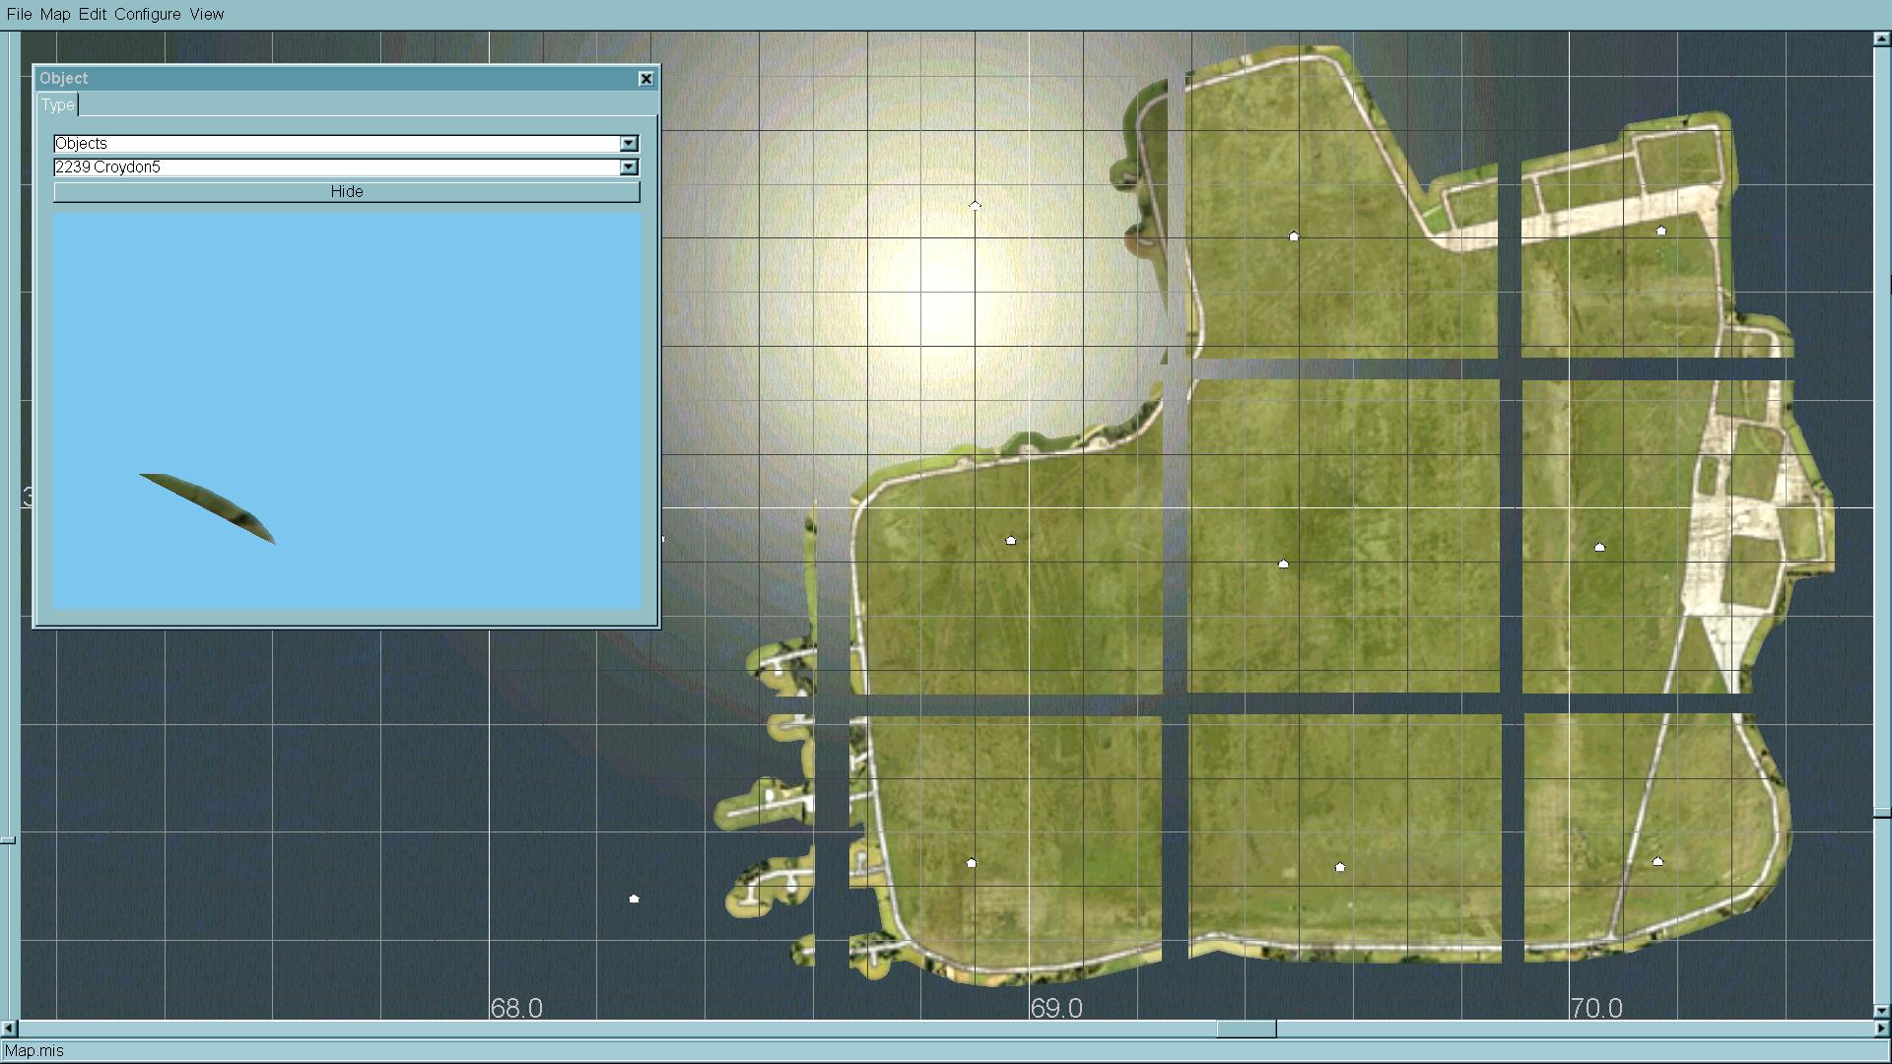
Task: Open the Configure menu
Action: [147, 14]
